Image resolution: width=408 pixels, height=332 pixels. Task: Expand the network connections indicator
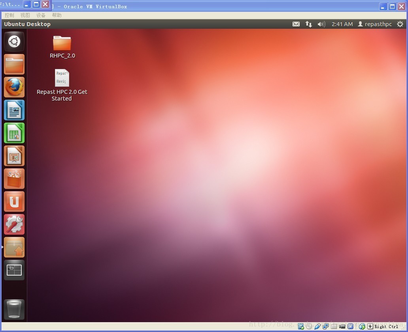(x=309, y=24)
